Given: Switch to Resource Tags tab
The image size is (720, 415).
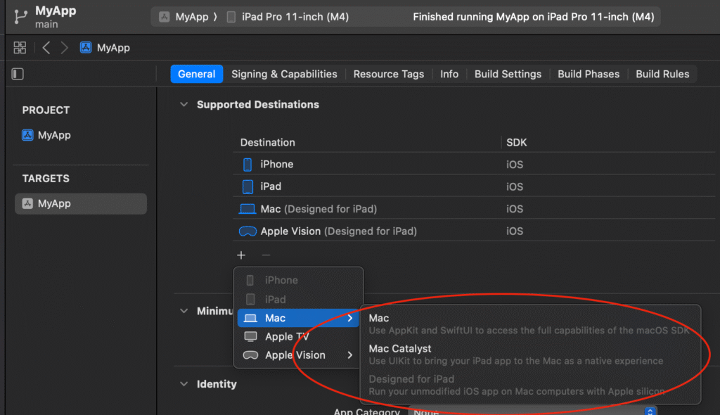Looking at the screenshot, I should [x=388, y=74].
